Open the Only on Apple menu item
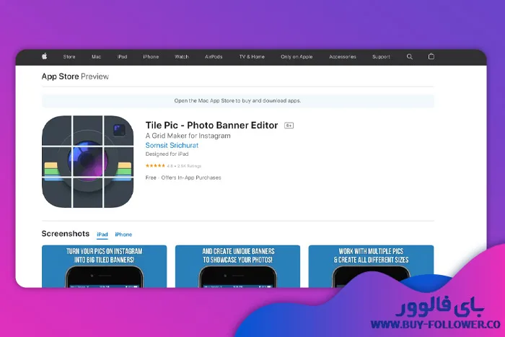The height and width of the screenshot is (337, 505). [297, 57]
